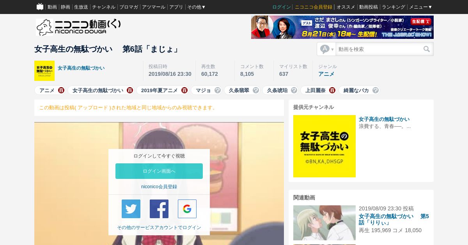Viewport: 468px width, 245px height.
Task: Open channel link 女子高生の無駄づかい in sidebar
Action: tap(384, 119)
